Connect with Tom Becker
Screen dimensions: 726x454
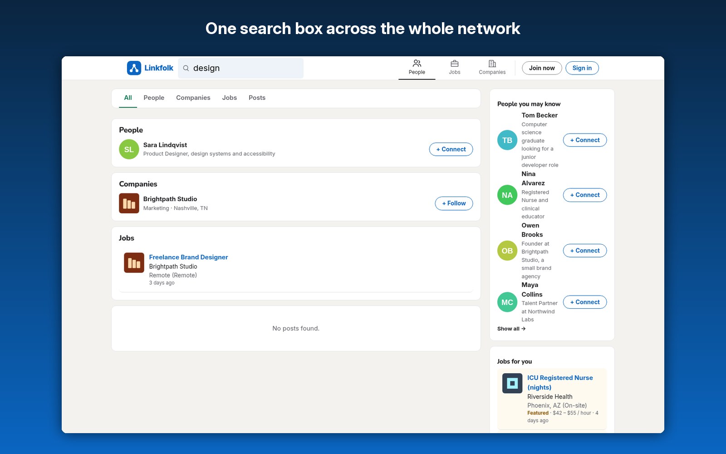coord(585,140)
